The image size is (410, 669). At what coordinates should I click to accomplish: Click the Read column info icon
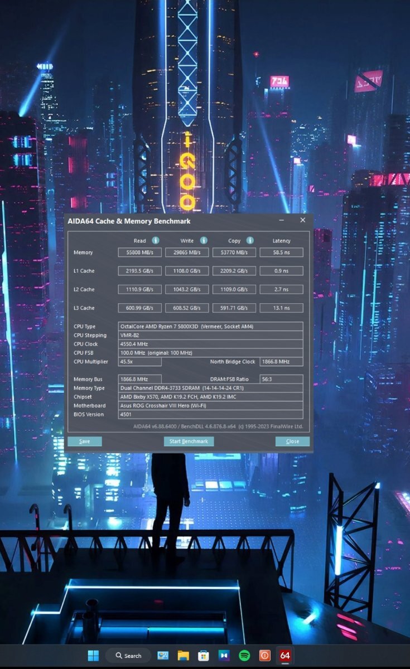(156, 240)
